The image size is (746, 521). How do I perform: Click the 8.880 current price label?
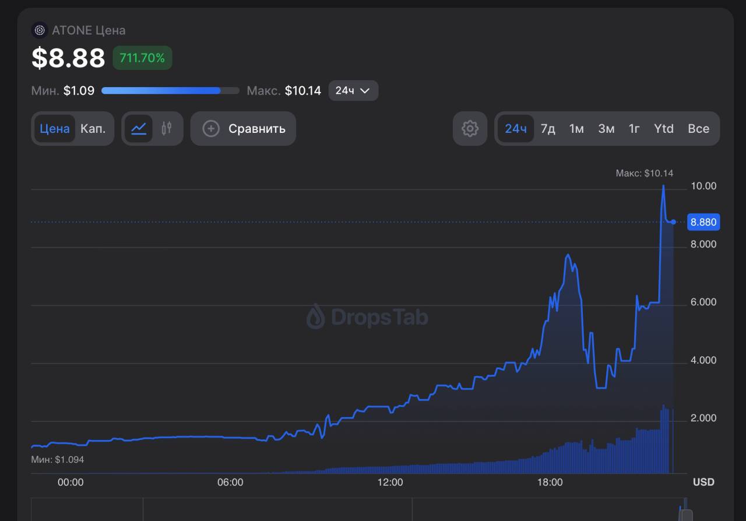tap(703, 222)
